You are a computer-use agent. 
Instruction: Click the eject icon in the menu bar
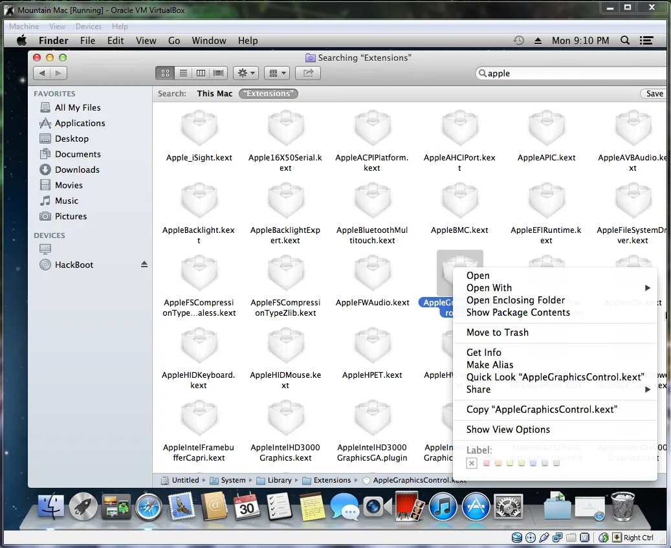click(x=538, y=41)
